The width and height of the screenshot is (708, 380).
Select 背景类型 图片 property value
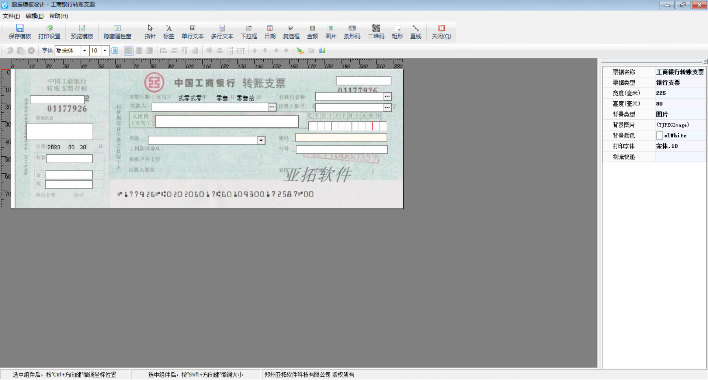coord(680,114)
